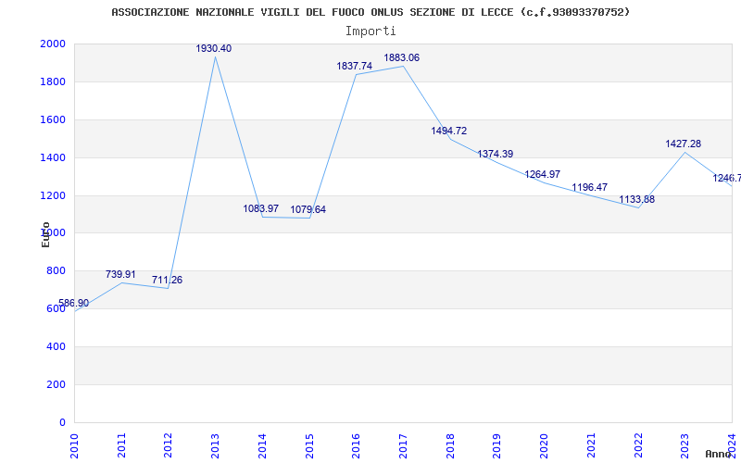Click y-axis tick label 800
Screen dimensions: 741x463
pos(56,270)
